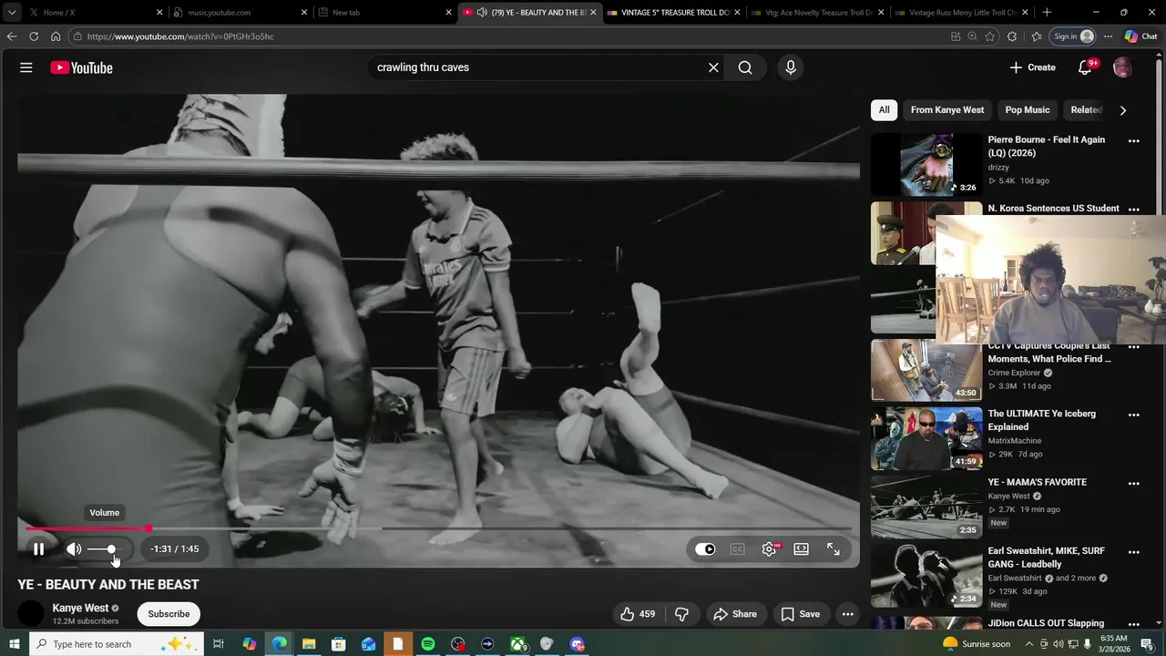Subscribe to Kanye West

pyautogui.click(x=169, y=614)
